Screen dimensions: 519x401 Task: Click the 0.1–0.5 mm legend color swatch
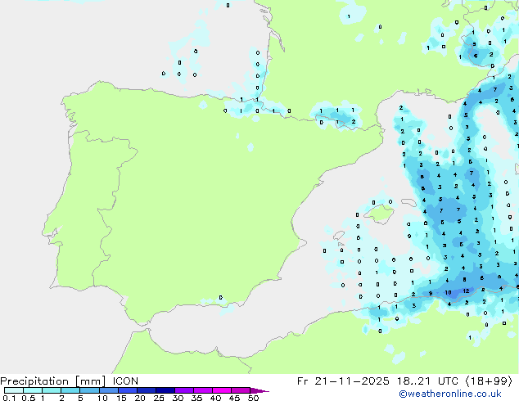click(14, 390)
